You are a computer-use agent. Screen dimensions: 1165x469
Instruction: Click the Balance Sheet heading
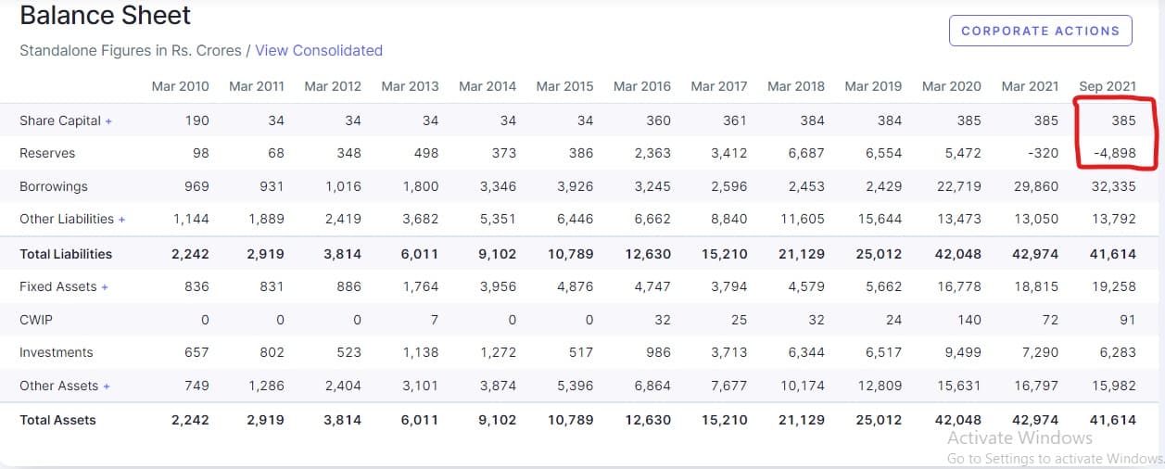pyautogui.click(x=106, y=16)
